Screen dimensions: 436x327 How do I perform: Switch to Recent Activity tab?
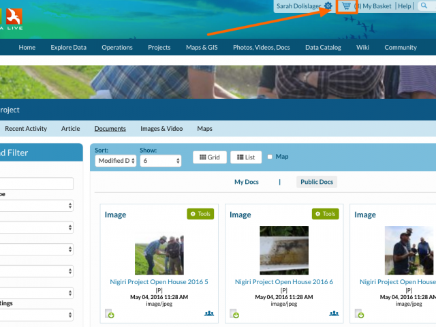pyautogui.click(x=26, y=129)
